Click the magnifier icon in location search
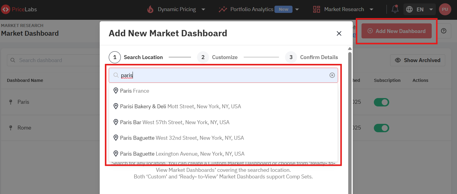 tap(116, 75)
